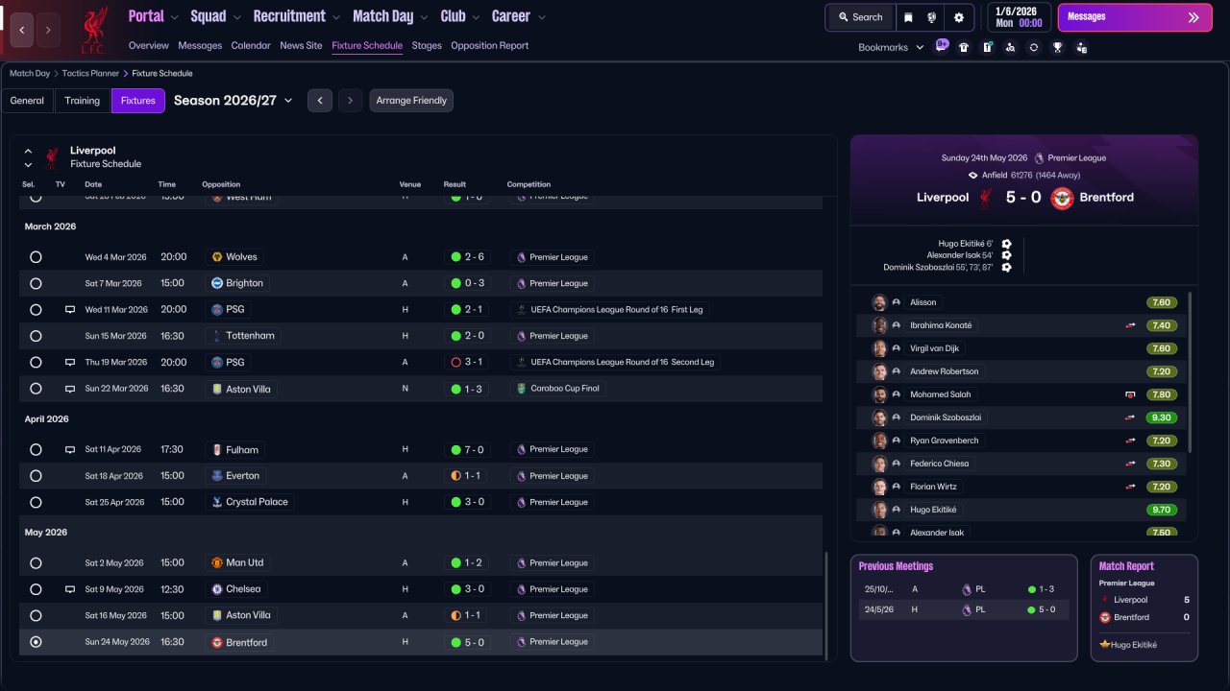Switch to the Calendar tab
1230x691 pixels.
point(251,45)
